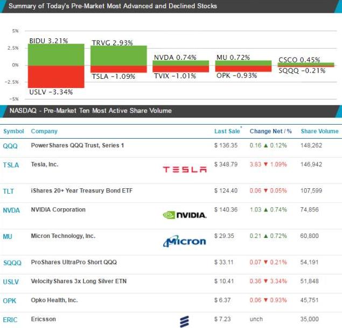Select ERIC last sale $ 7.23
Image resolution: width=342 pixels, height=328 pixels.
point(222,319)
